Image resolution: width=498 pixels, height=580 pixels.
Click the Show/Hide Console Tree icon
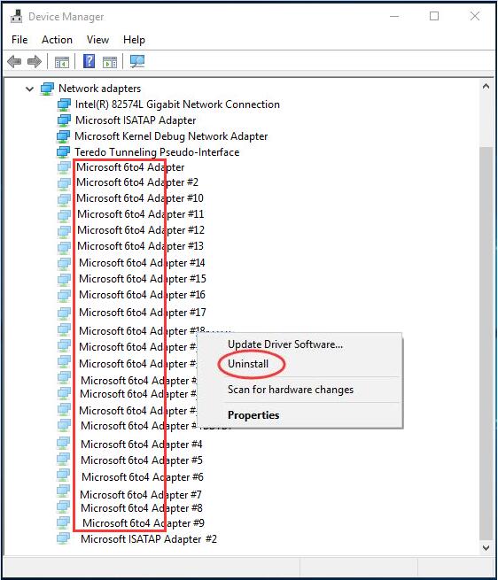[61, 62]
